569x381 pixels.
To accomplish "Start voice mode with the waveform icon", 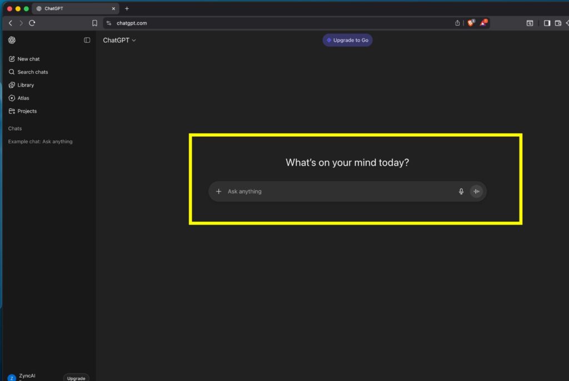I will point(476,191).
